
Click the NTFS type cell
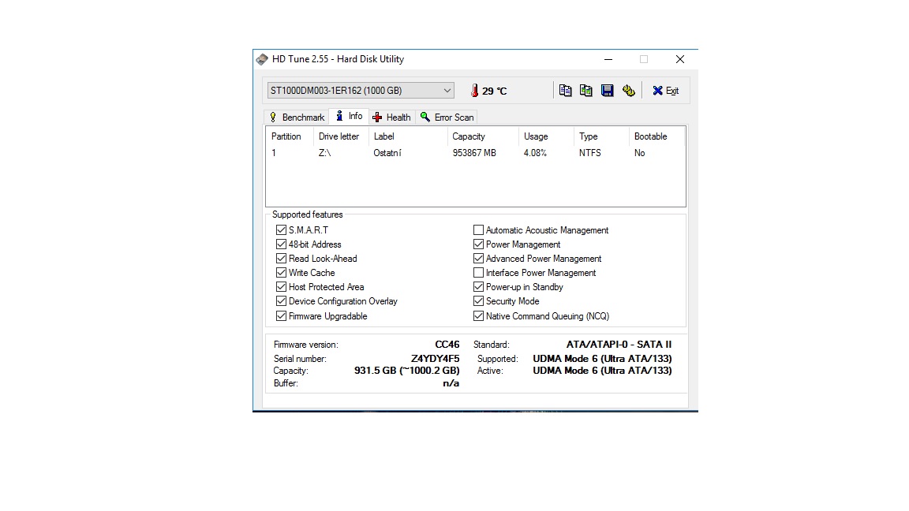(589, 153)
